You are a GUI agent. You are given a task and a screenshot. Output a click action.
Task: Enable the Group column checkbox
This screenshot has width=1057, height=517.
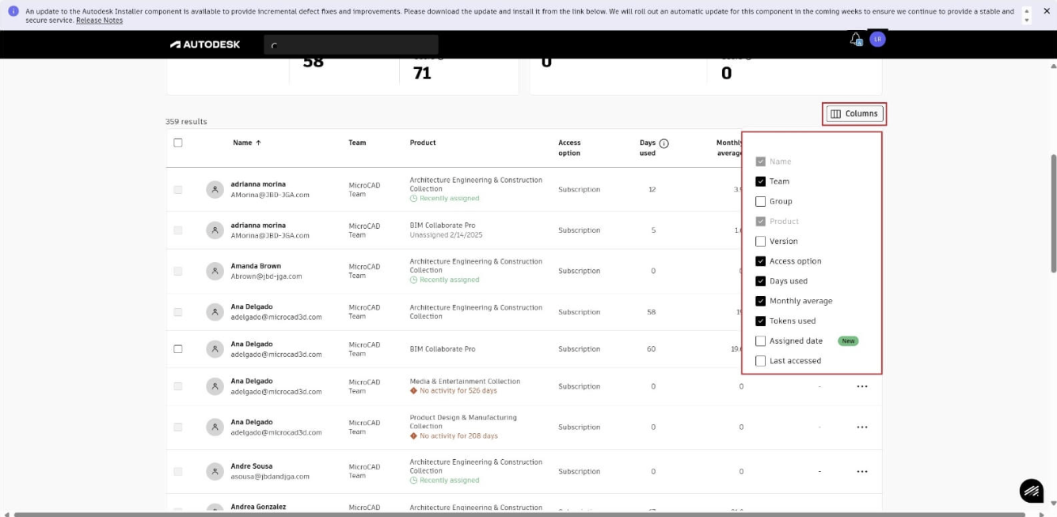click(x=761, y=201)
